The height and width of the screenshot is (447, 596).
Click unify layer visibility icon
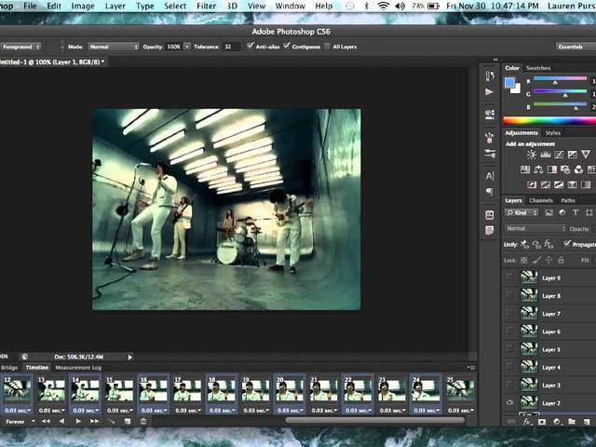pos(536,244)
